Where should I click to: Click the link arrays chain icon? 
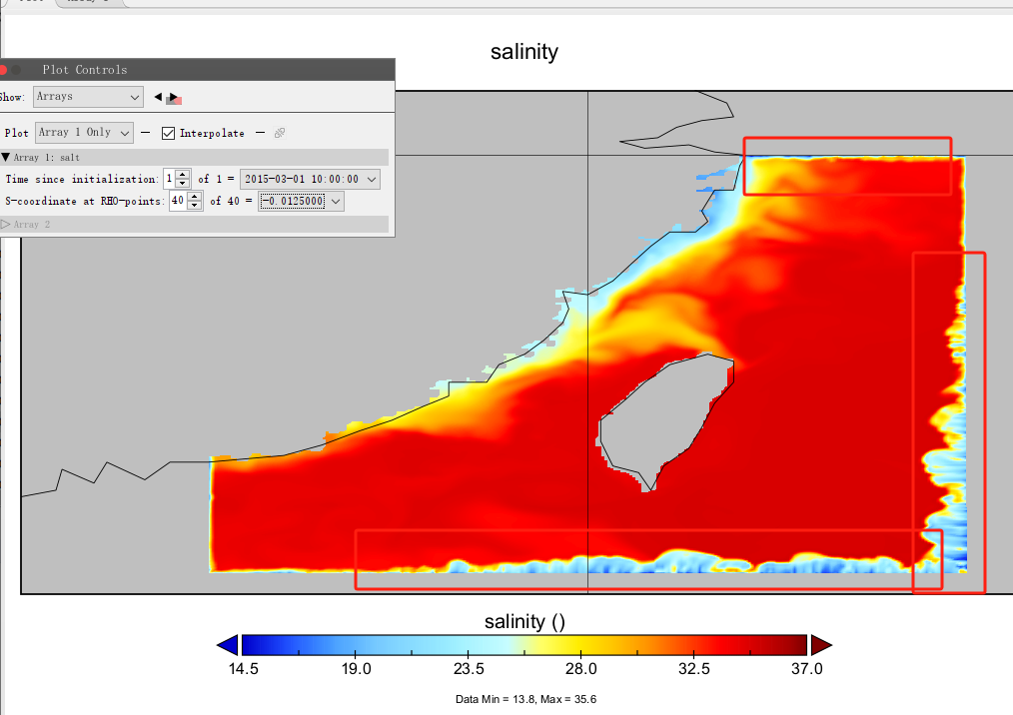(280, 133)
